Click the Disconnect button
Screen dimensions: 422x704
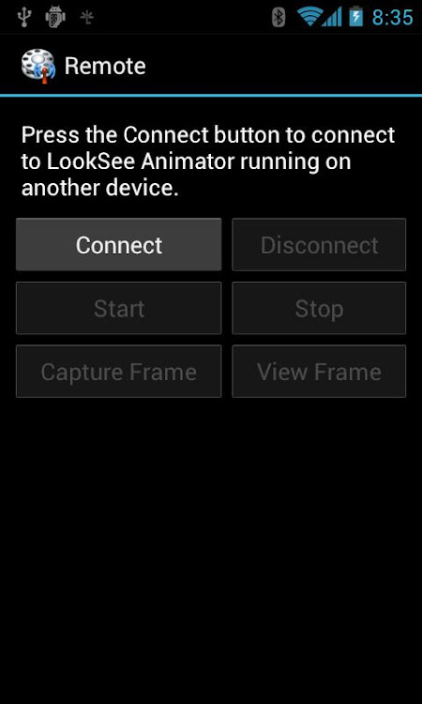coord(319,245)
